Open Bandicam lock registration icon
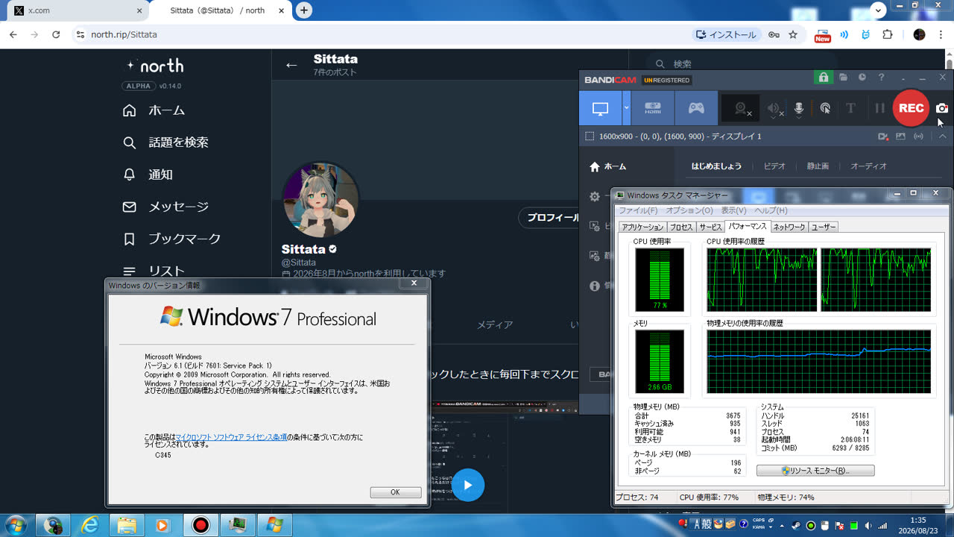Image resolution: width=954 pixels, height=537 pixels. coord(823,78)
